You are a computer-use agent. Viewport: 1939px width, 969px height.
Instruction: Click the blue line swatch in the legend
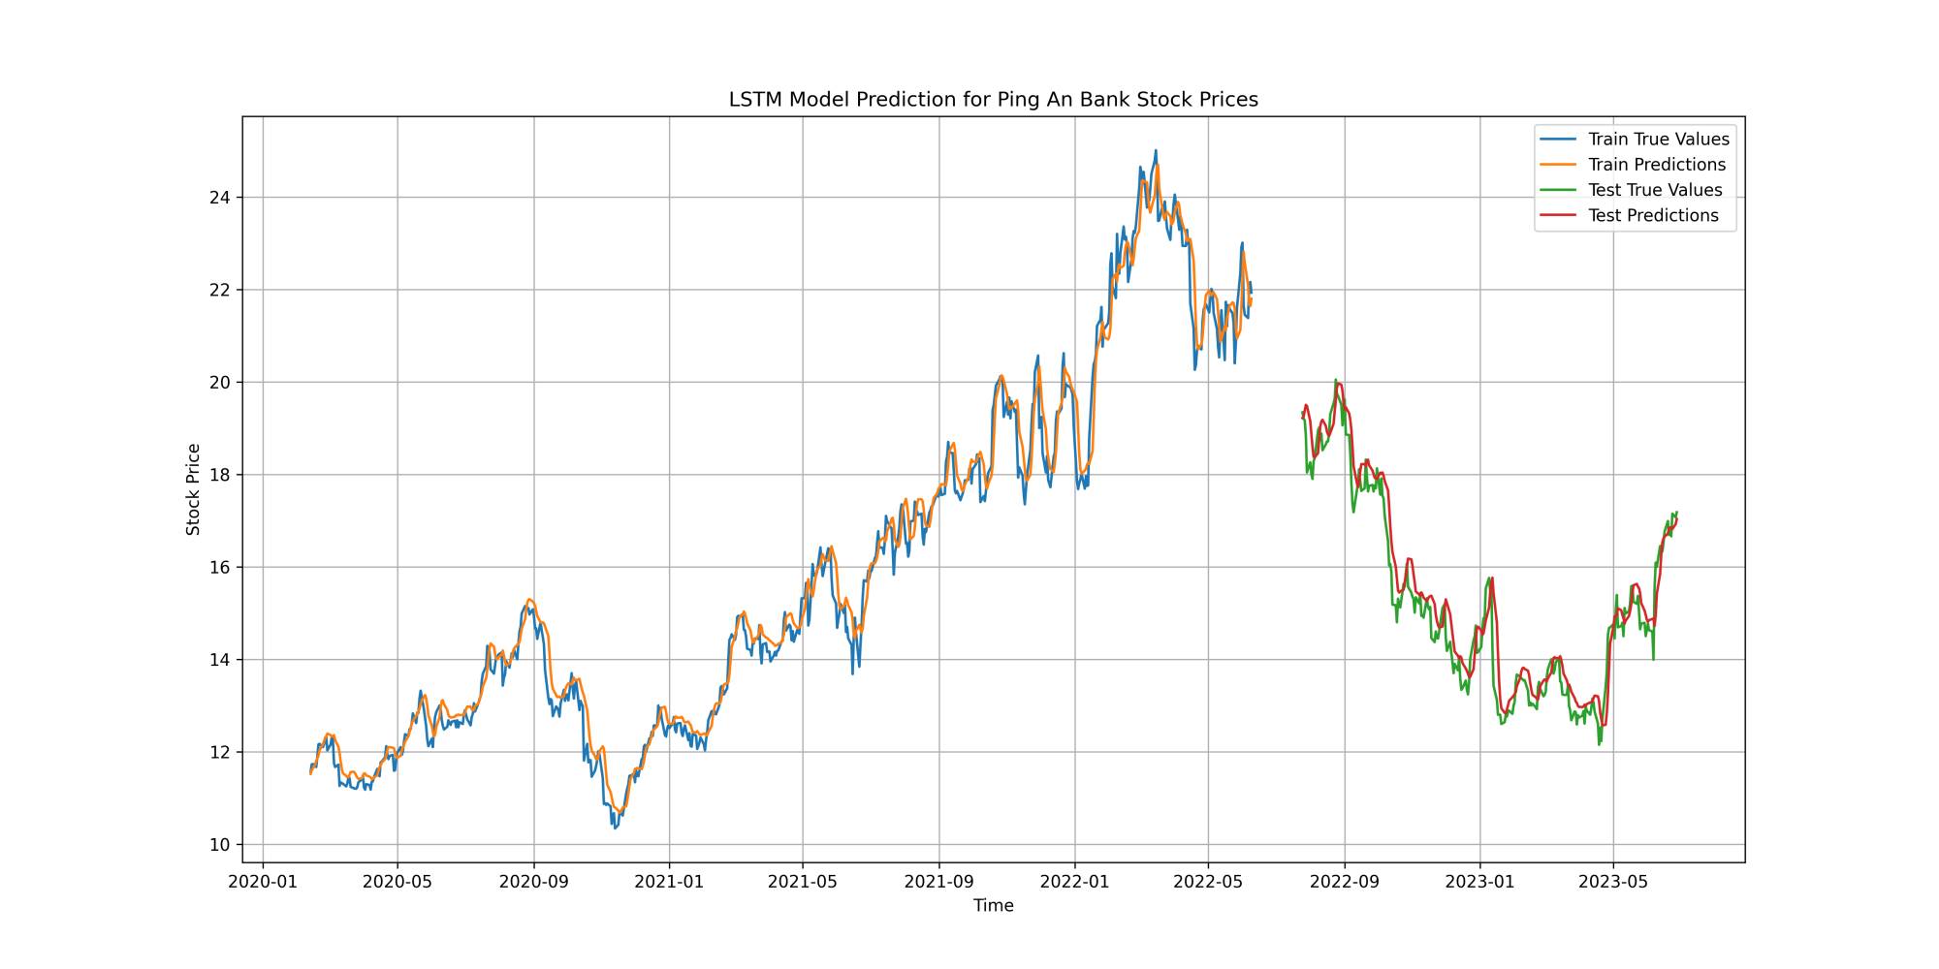(x=1558, y=140)
